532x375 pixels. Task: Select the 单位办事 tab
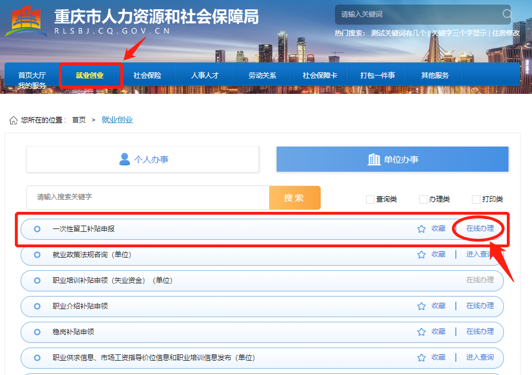(x=392, y=159)
